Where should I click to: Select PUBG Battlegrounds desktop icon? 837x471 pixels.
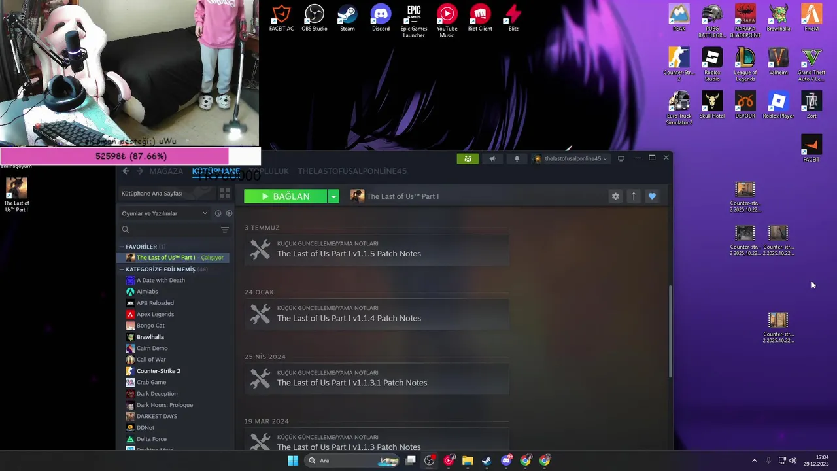(x=711, y=21)
